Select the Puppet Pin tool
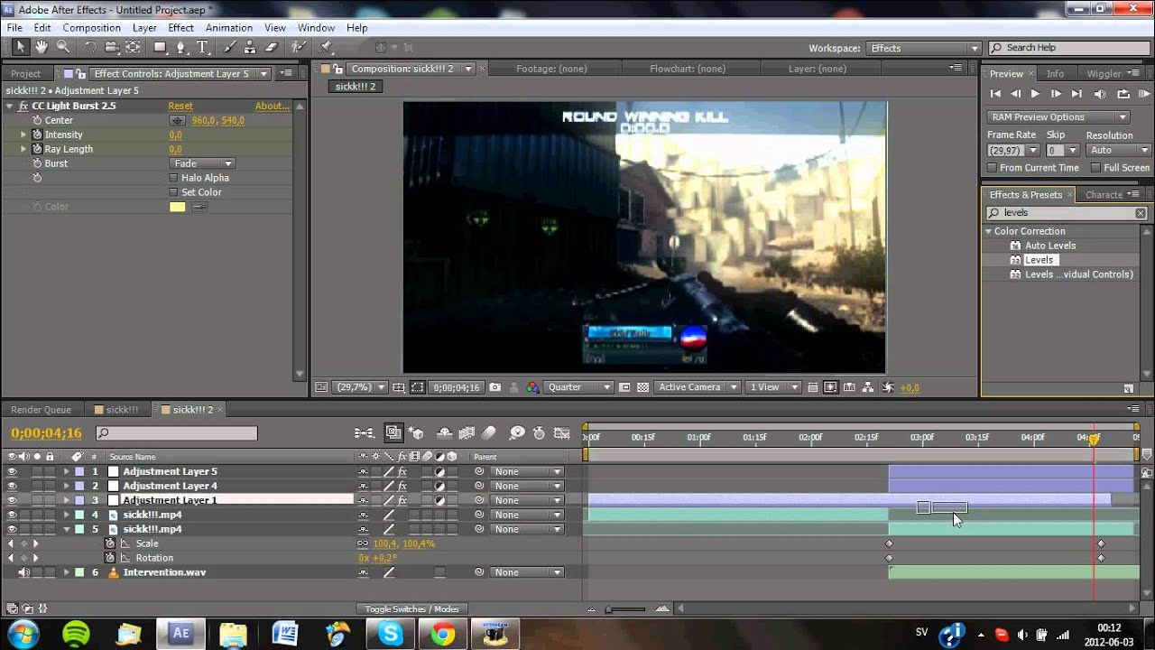Image resolution: width=1155 pixels, height=650 pixels. click(x=326, y=47)
